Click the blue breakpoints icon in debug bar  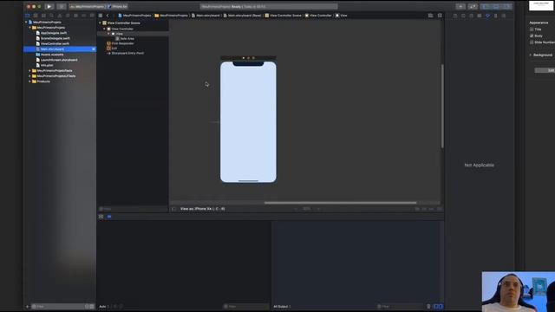pos(109,217)
